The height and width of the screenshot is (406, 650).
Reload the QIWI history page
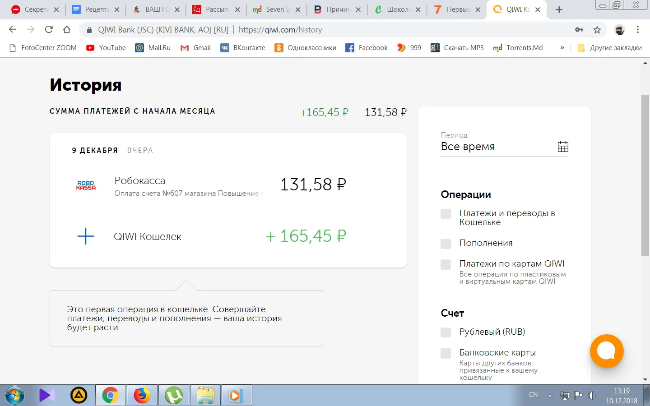pos(49,30)
